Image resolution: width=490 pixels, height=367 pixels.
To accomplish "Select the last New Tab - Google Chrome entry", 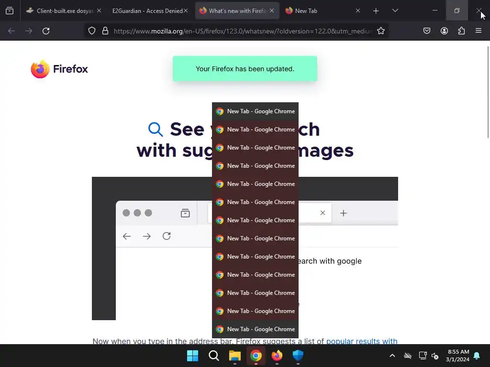I will point(256,329).
